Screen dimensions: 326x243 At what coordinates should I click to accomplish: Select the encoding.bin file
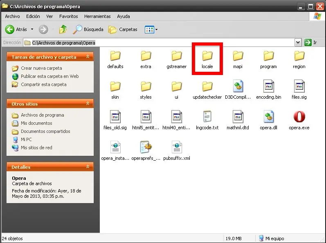point(268,89)
